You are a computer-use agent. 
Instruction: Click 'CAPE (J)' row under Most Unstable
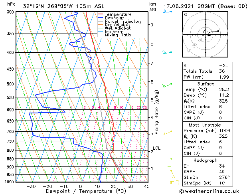(208, 148)
